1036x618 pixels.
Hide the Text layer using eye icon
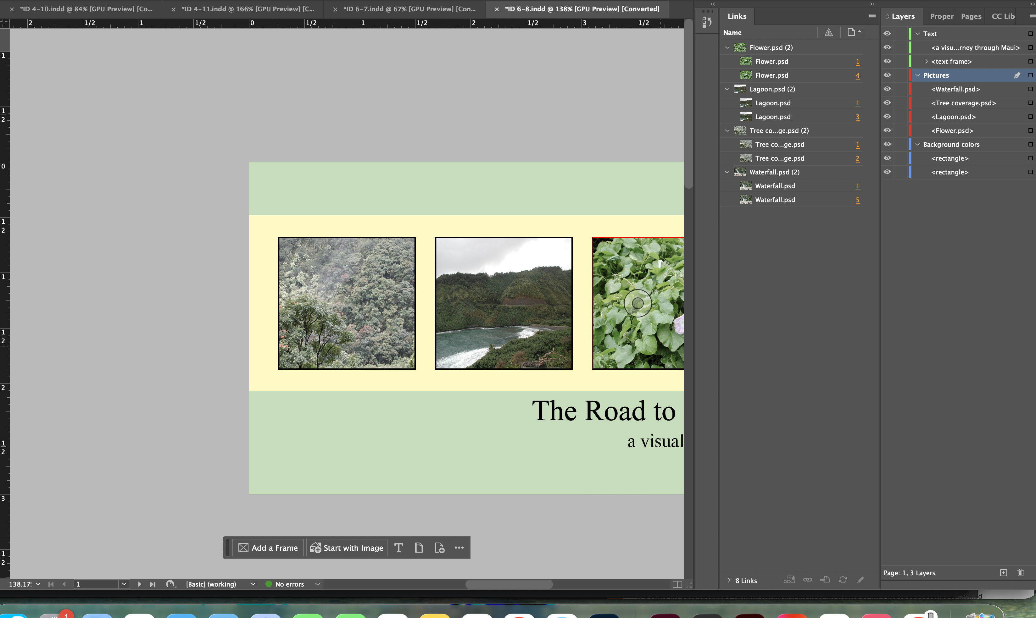coord(887,33)
